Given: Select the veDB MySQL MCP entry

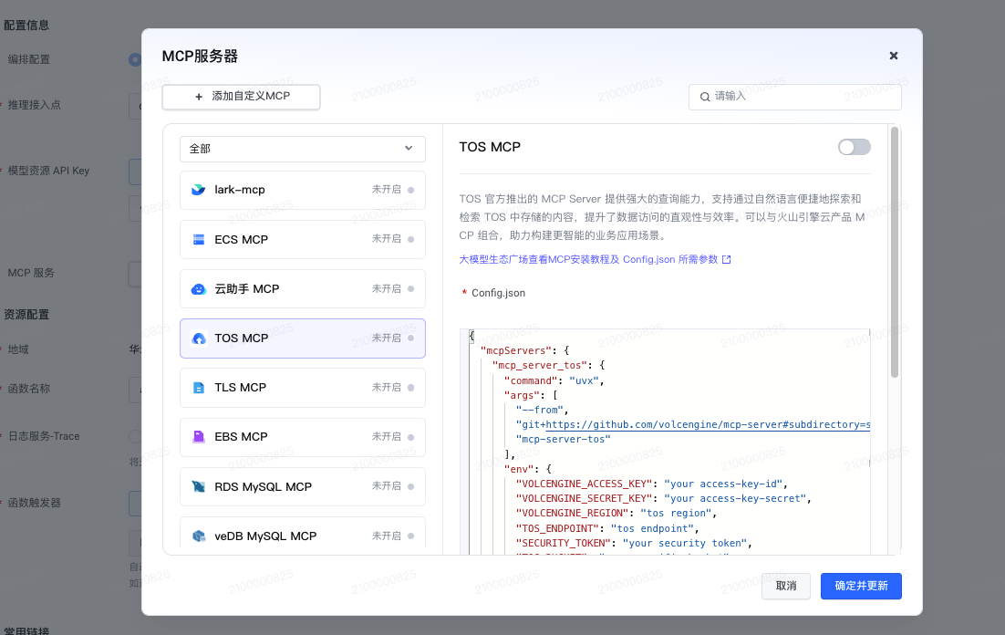Looking at the screenshot, I should [303, 535].
